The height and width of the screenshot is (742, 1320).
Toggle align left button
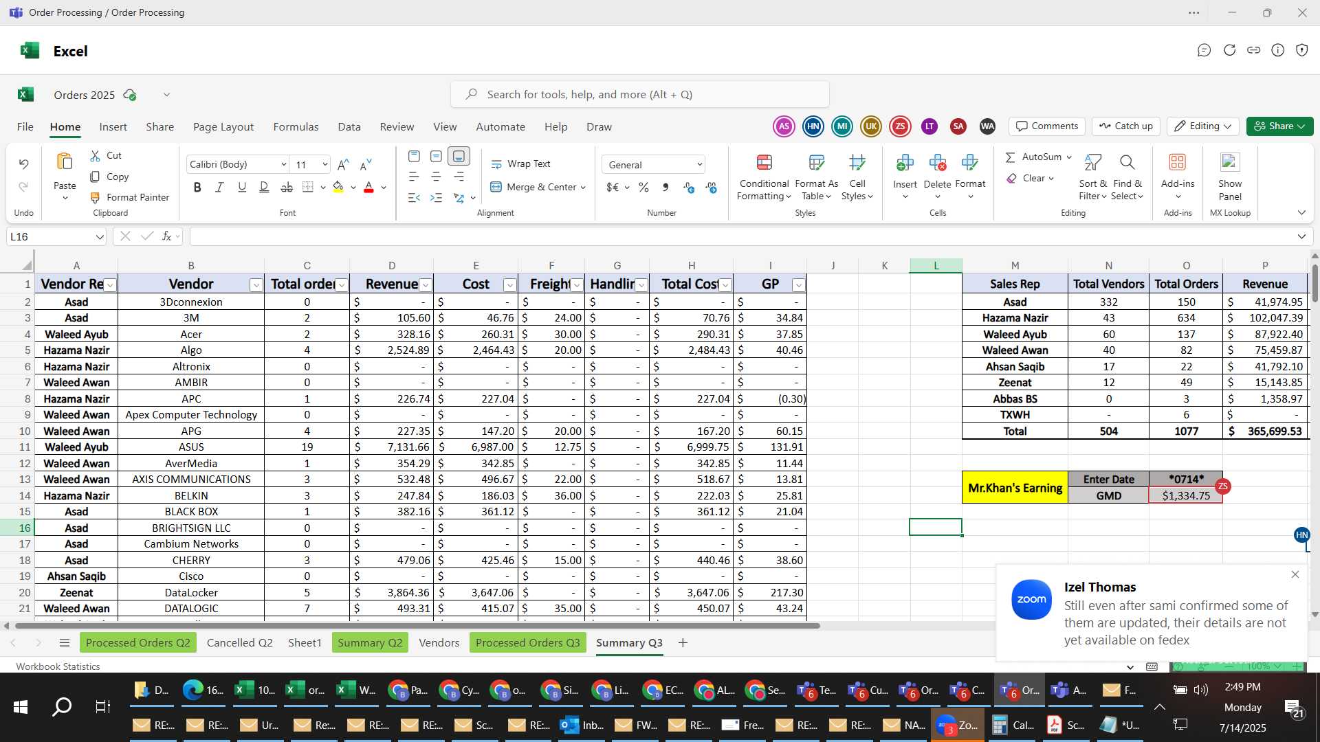click(414, 177)
